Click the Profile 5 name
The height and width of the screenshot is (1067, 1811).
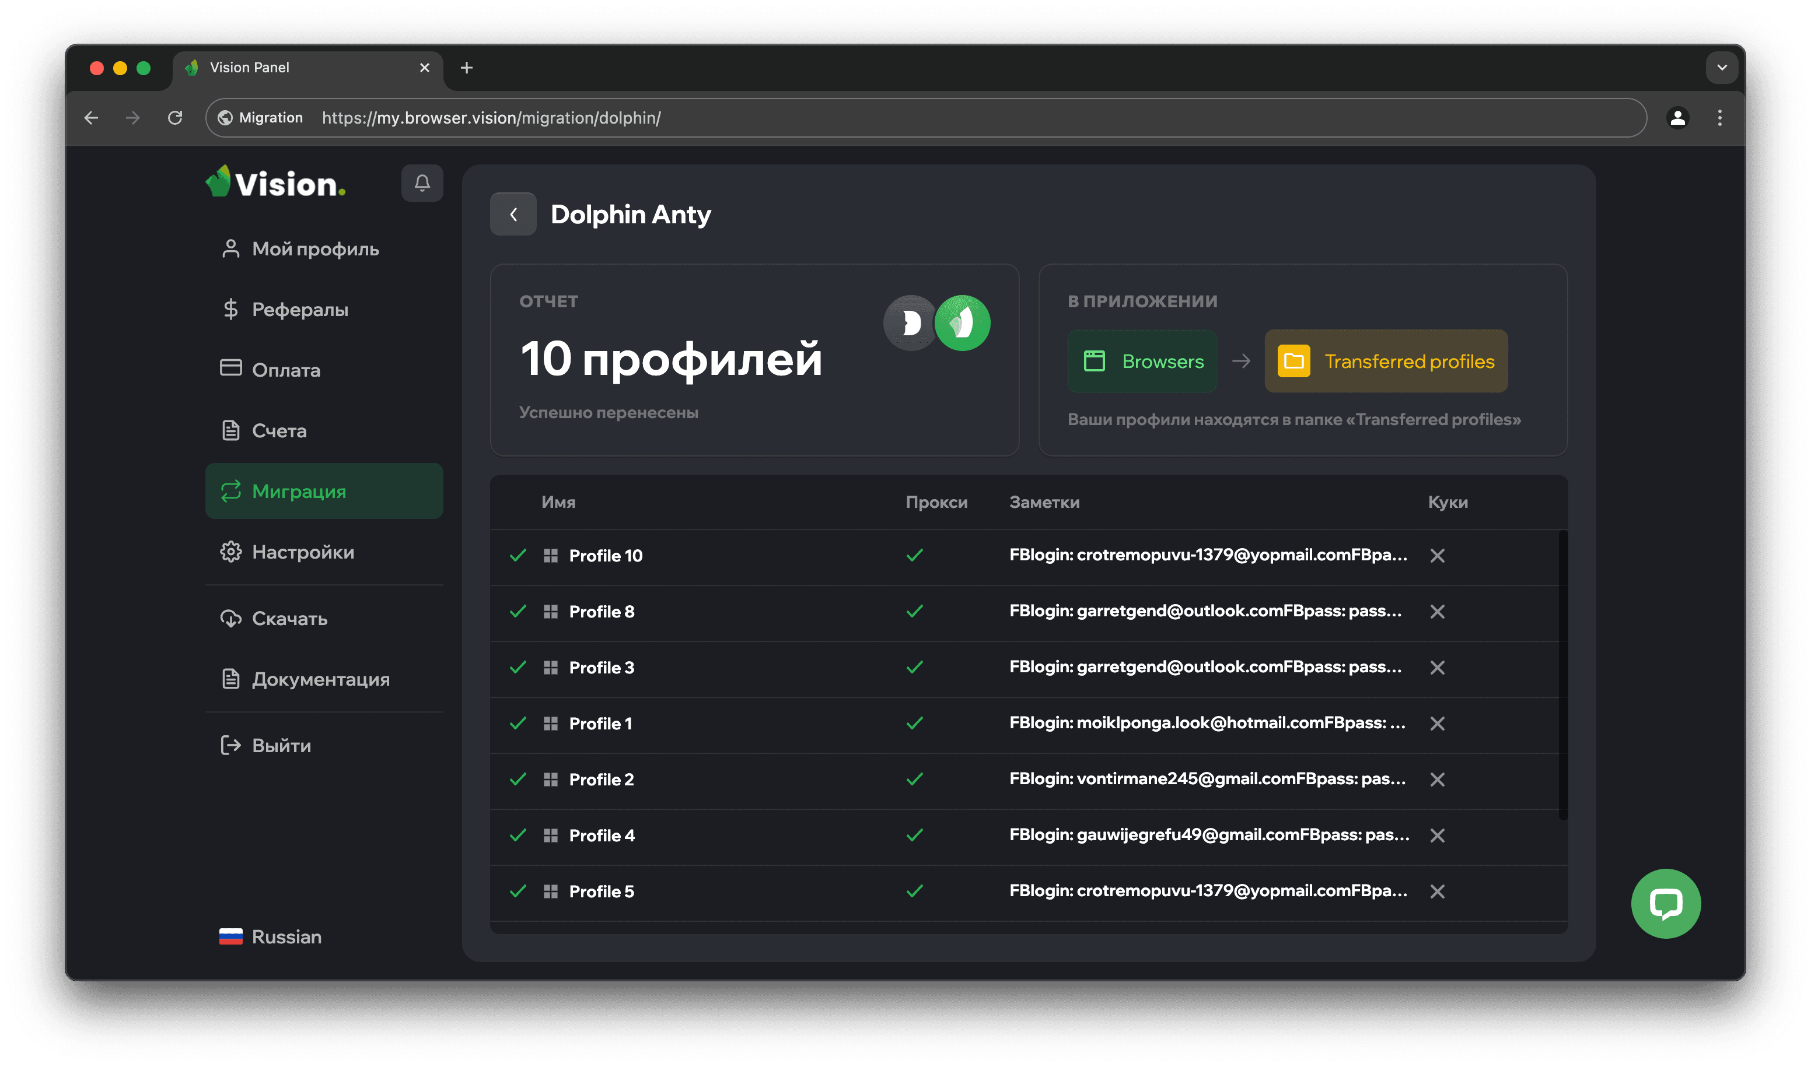(x=602, y=891)
